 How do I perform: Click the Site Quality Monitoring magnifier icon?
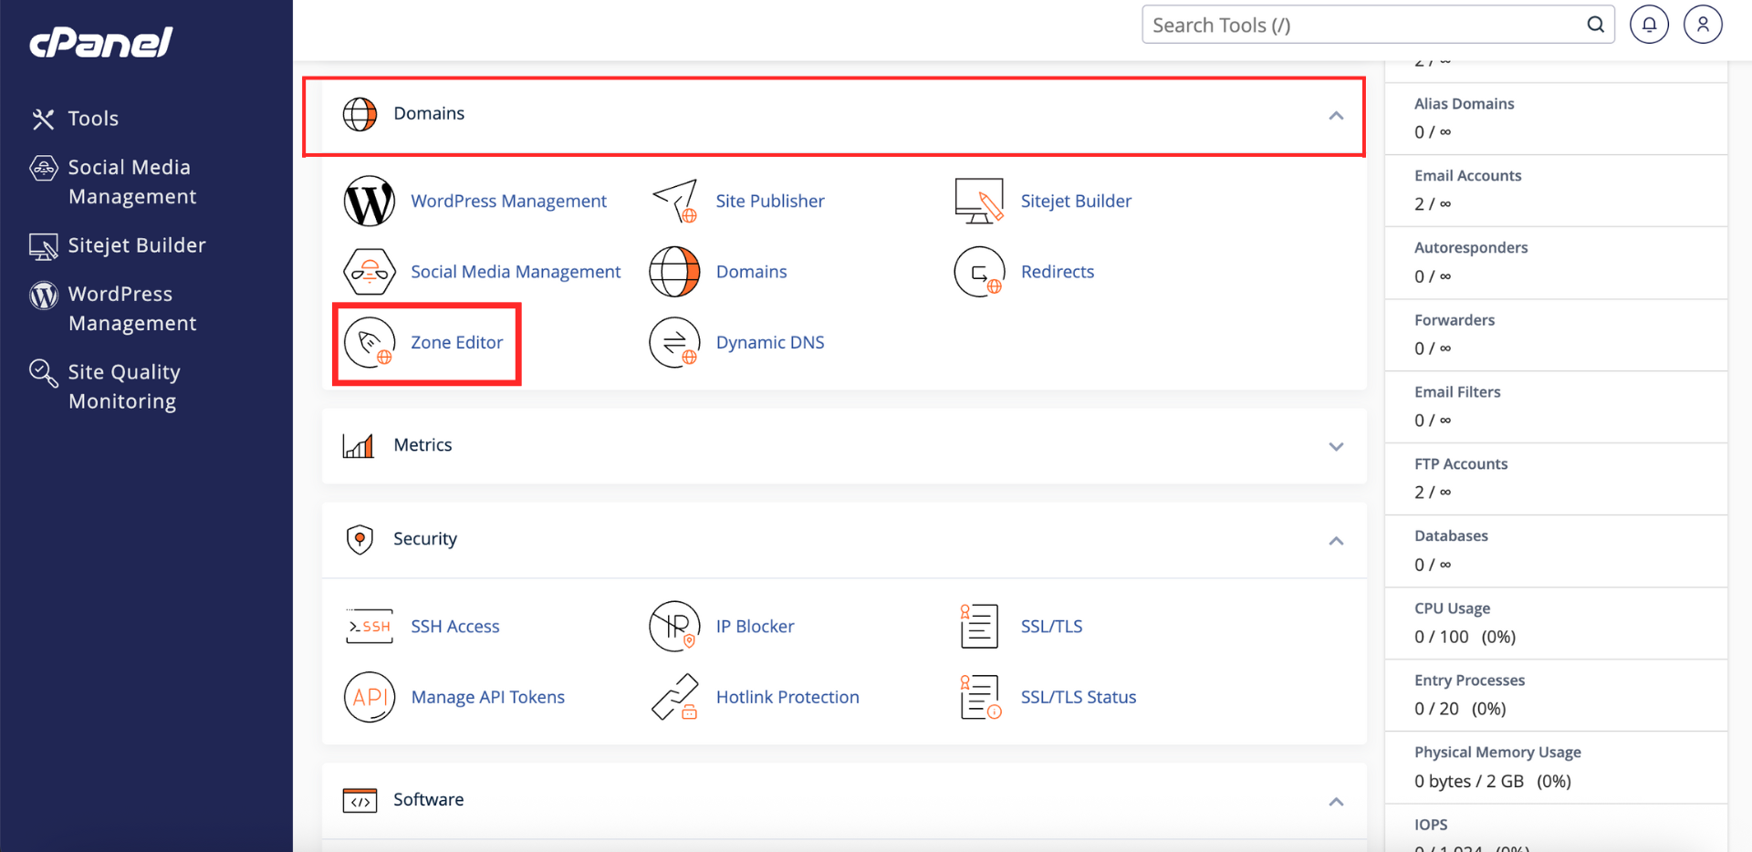coord(43,372)
